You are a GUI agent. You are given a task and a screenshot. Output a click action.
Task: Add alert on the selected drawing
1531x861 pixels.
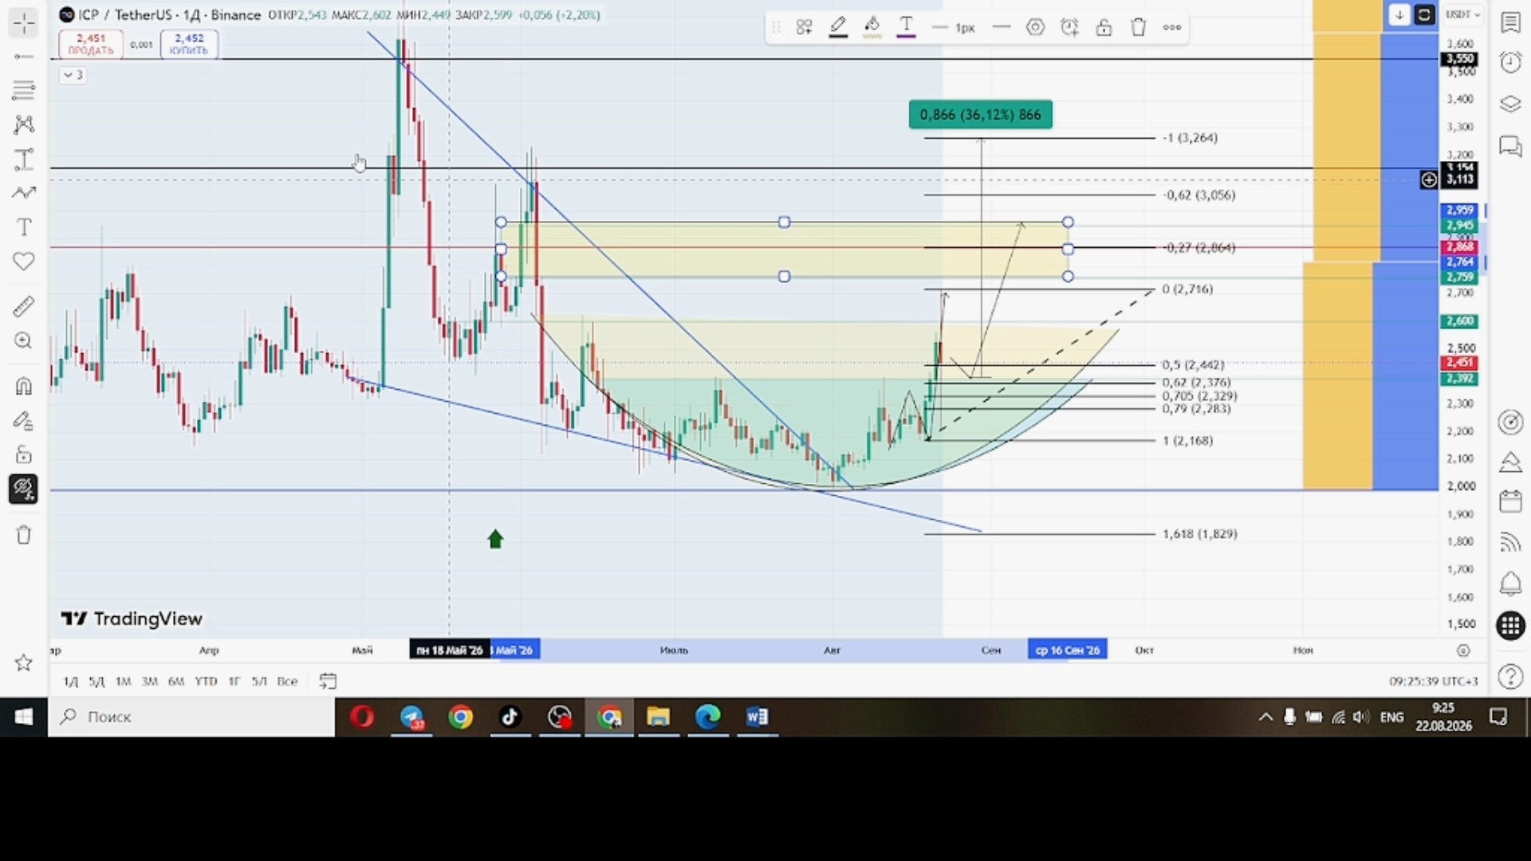tap(1069, 27)
